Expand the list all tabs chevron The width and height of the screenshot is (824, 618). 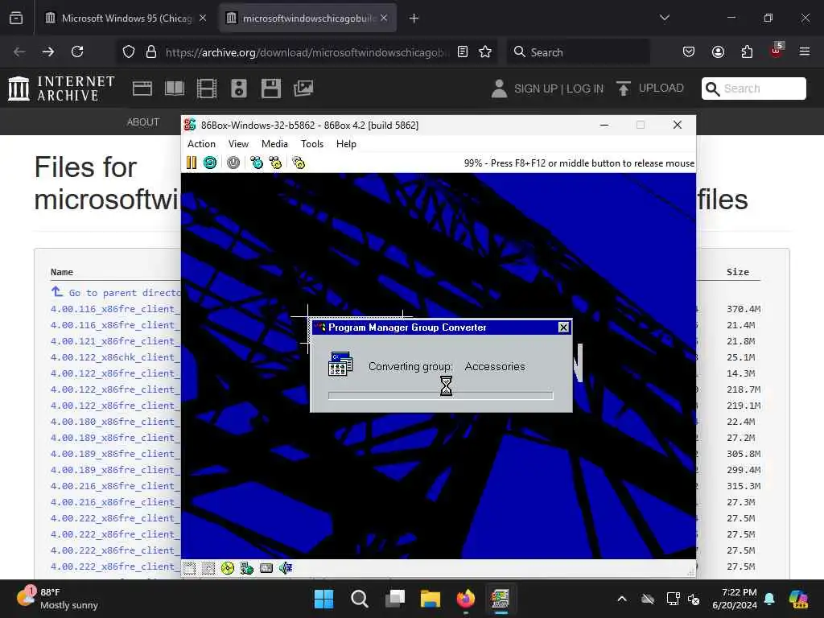coord(664,18)
